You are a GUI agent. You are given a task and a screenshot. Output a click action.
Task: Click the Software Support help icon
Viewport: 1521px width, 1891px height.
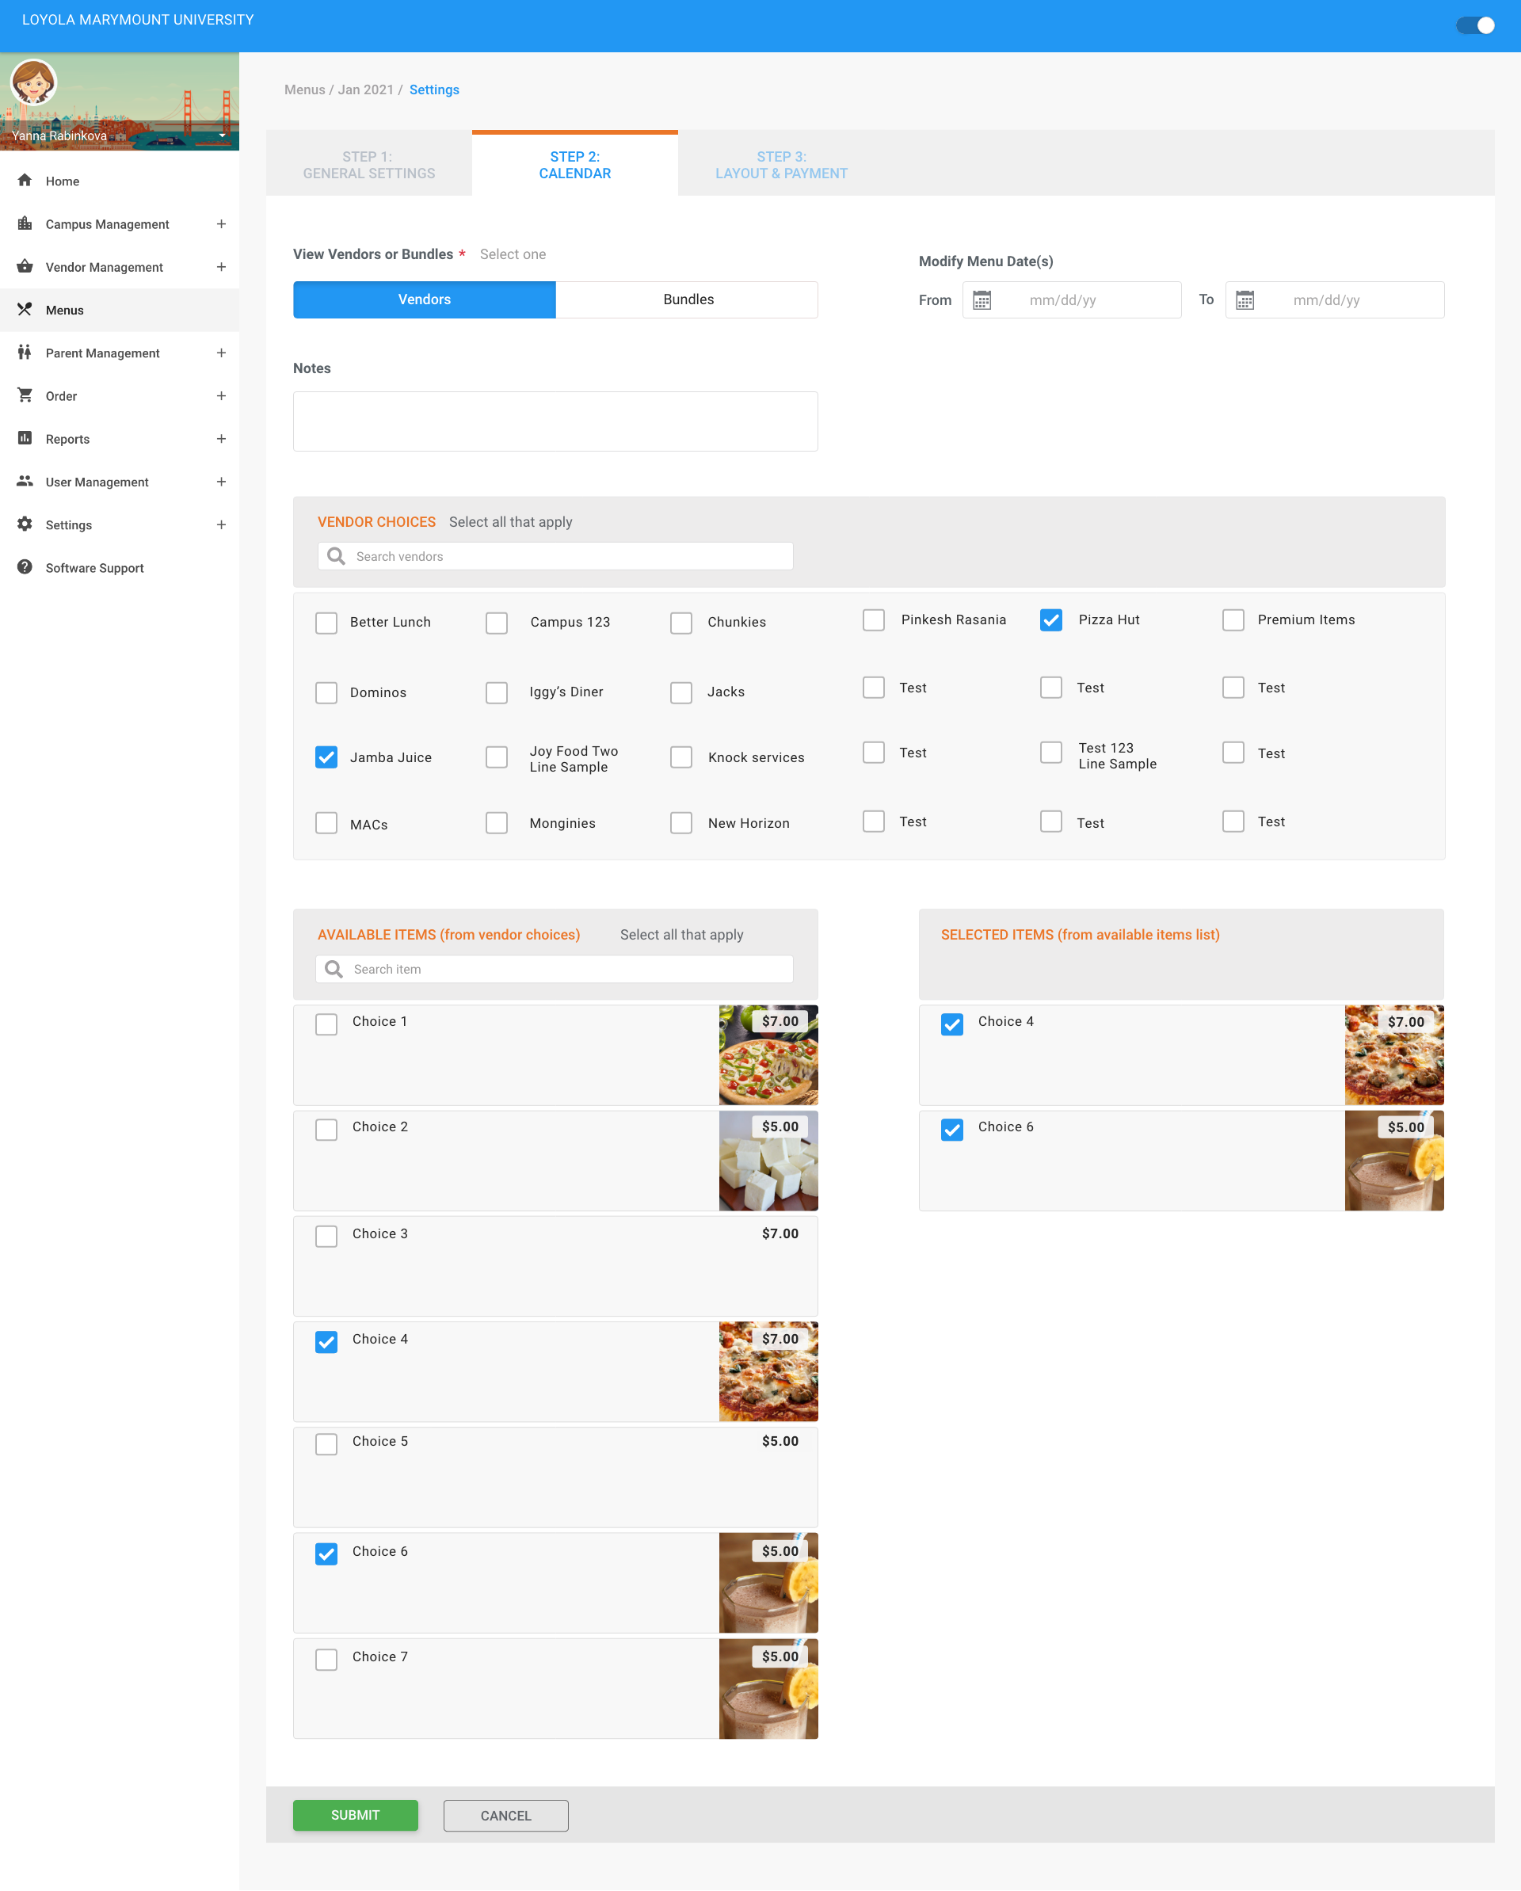click(25, 567)
